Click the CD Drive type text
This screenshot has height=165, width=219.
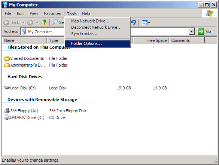57,117
